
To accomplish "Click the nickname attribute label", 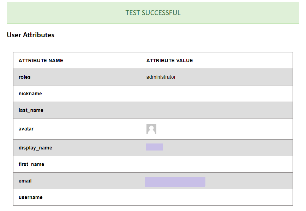I will [30, 94].
